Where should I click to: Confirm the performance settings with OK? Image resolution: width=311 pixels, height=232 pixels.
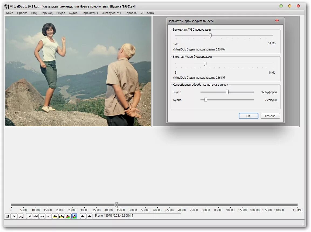pyautogui.click(x=248, y=116)
